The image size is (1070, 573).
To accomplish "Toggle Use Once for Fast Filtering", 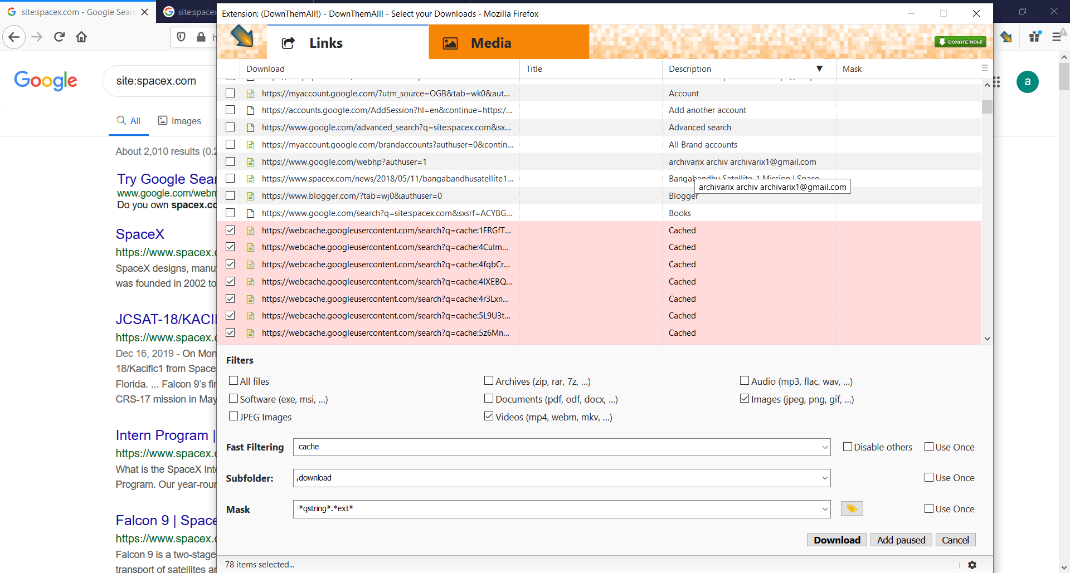I will (x=929, y=447).
